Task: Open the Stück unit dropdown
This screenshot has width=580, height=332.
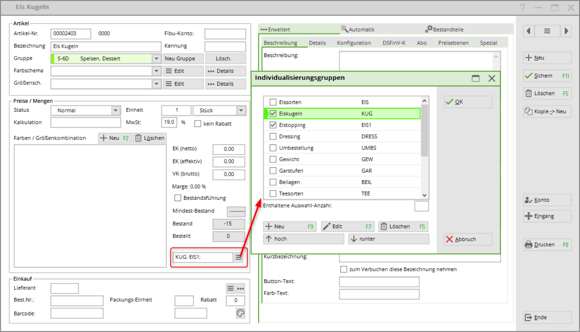Action: pyautogui.click(x=241, y=110)
